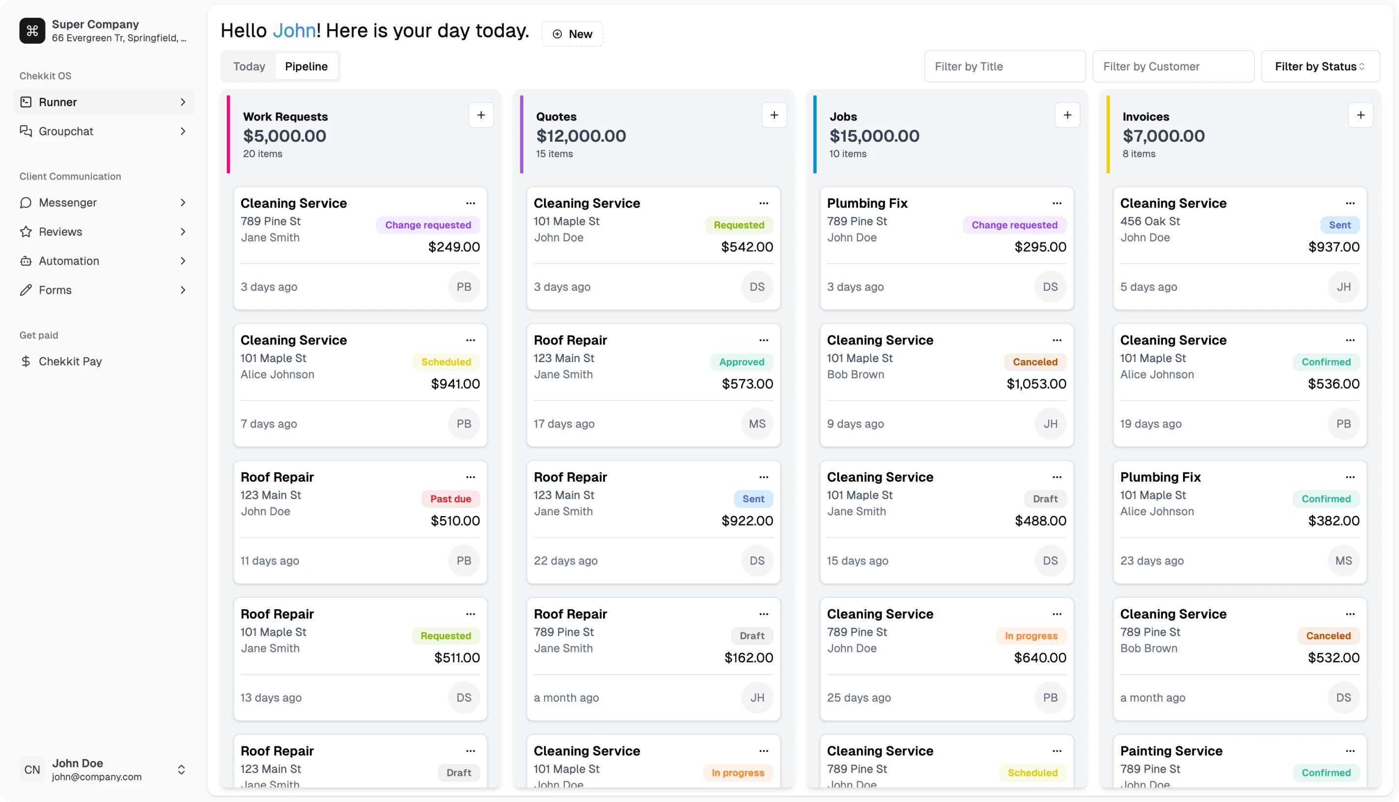The height and width of the screenshot is (802, 1399).
Task: Click the Past due status badge
Action: coord(451,499)
